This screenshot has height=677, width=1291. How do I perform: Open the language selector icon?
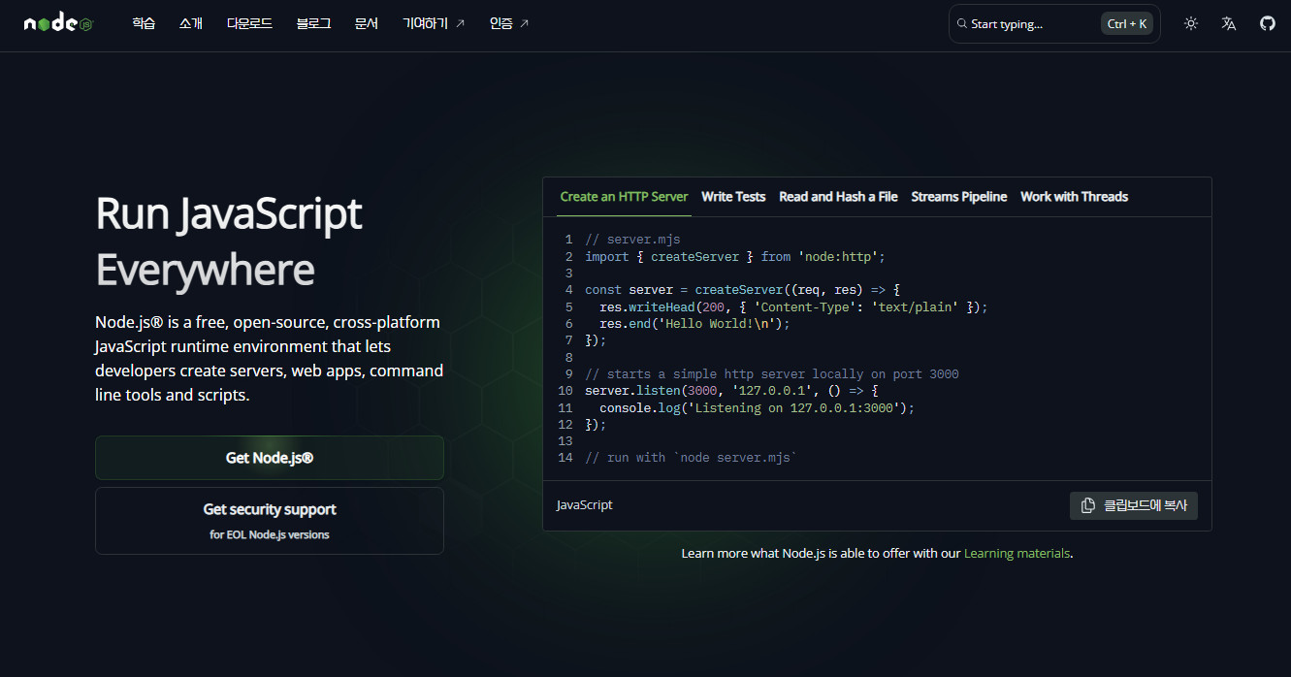click(x=1229, y=23)
